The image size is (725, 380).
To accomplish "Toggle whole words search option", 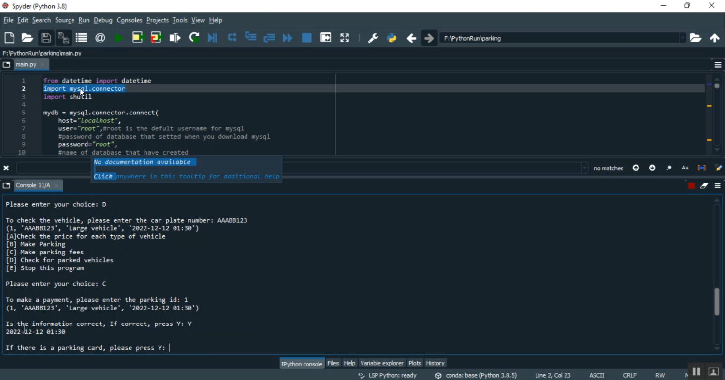I will tap(701, 168).
